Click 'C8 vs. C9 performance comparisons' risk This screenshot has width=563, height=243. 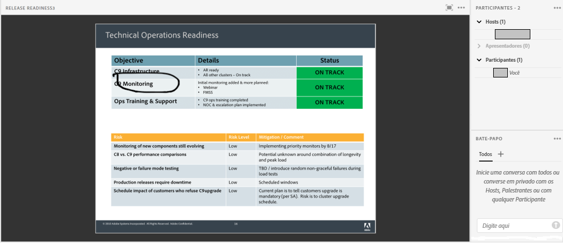click(150, 154)
